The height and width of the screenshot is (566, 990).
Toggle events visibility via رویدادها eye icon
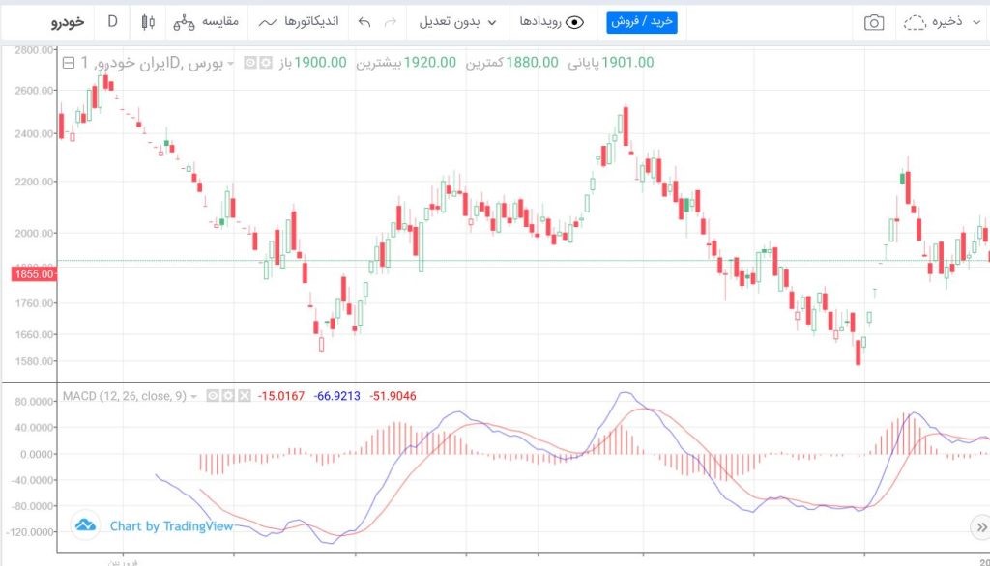pyautogui.click(x=574, y=21)
